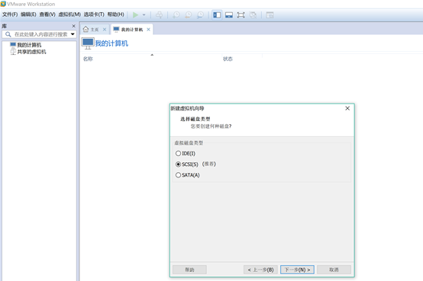The image size is (423, 281).
Task: Close the 主页 tab
Action: pyautogui.click(x=105, y=30)
